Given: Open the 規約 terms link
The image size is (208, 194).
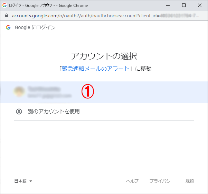Looking at the screenshot, I should pos(190,181).
